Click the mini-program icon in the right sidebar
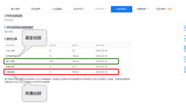186x104 pixels. click(x=185, y=27)
